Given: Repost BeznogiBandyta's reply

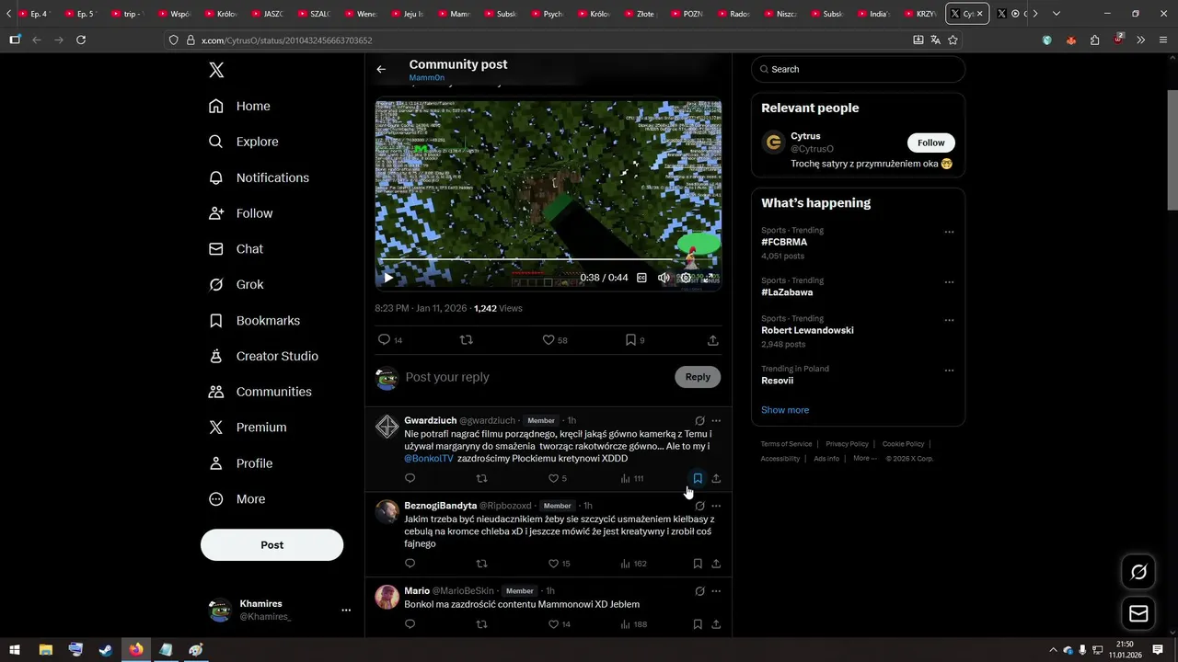Looking at the screenshot, I should [481, 564].
